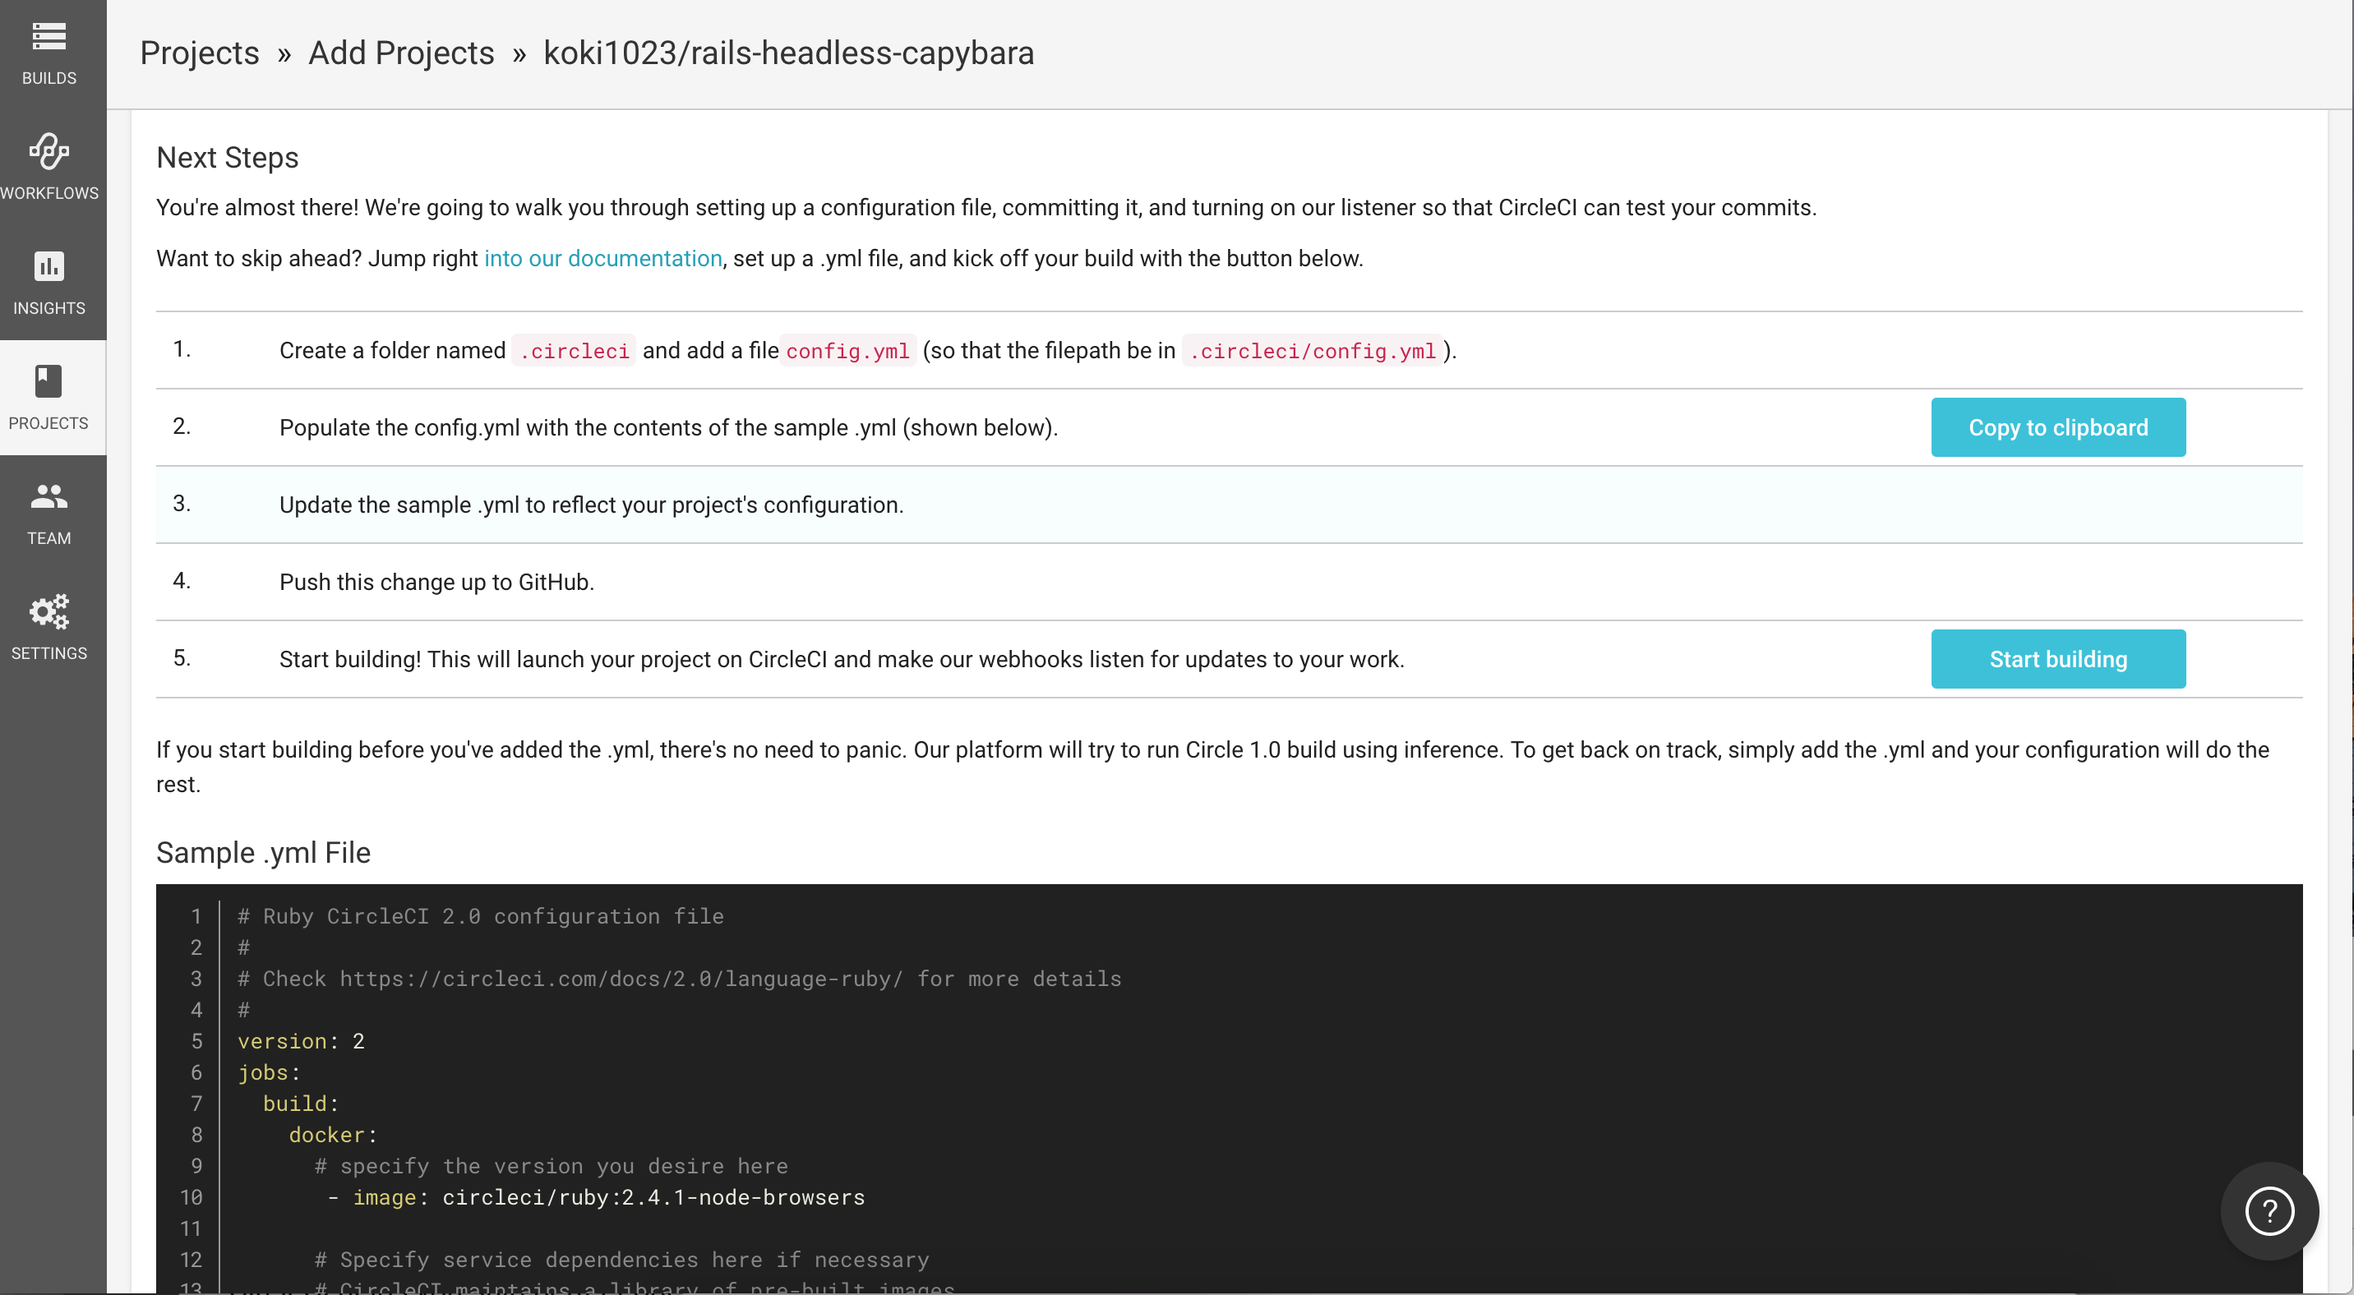This screenshot has width=2354, height=1295.
Task: Click the Start building button
Action: click(x=2058, y=659)
